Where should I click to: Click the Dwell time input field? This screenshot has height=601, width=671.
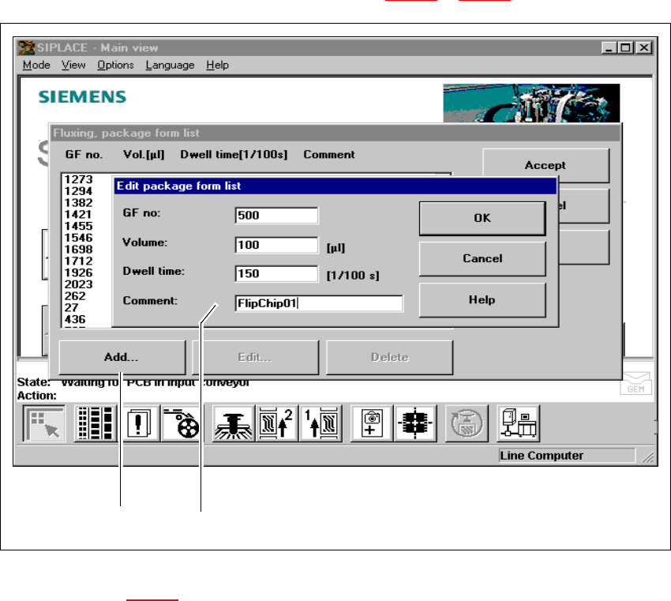tap(276, 273)
